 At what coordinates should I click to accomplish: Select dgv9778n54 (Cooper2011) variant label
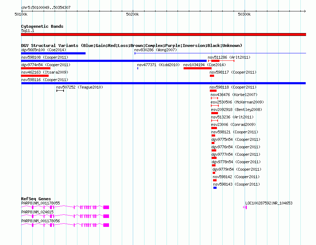point(236,162)
